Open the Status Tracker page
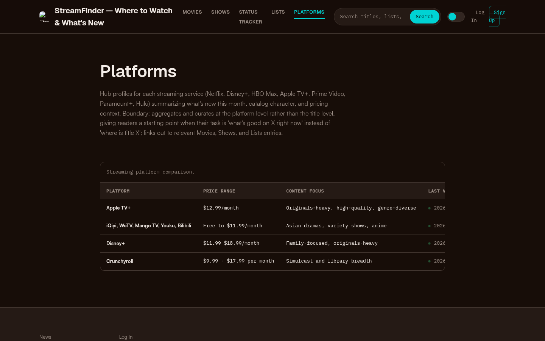545x341 pixels. pos(251,17)
